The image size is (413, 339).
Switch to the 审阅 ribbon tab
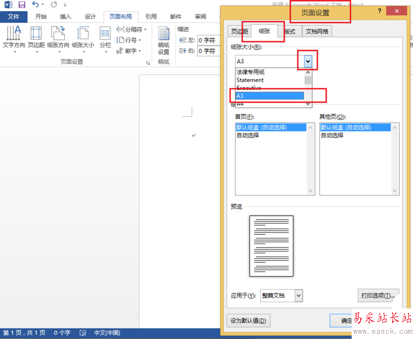[x=200, y=16]
